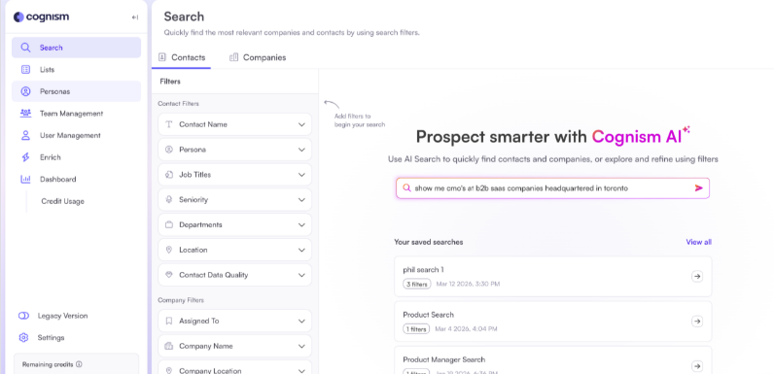
Task: Open the 'Product Search' saved search
Action: coord(553,322)
